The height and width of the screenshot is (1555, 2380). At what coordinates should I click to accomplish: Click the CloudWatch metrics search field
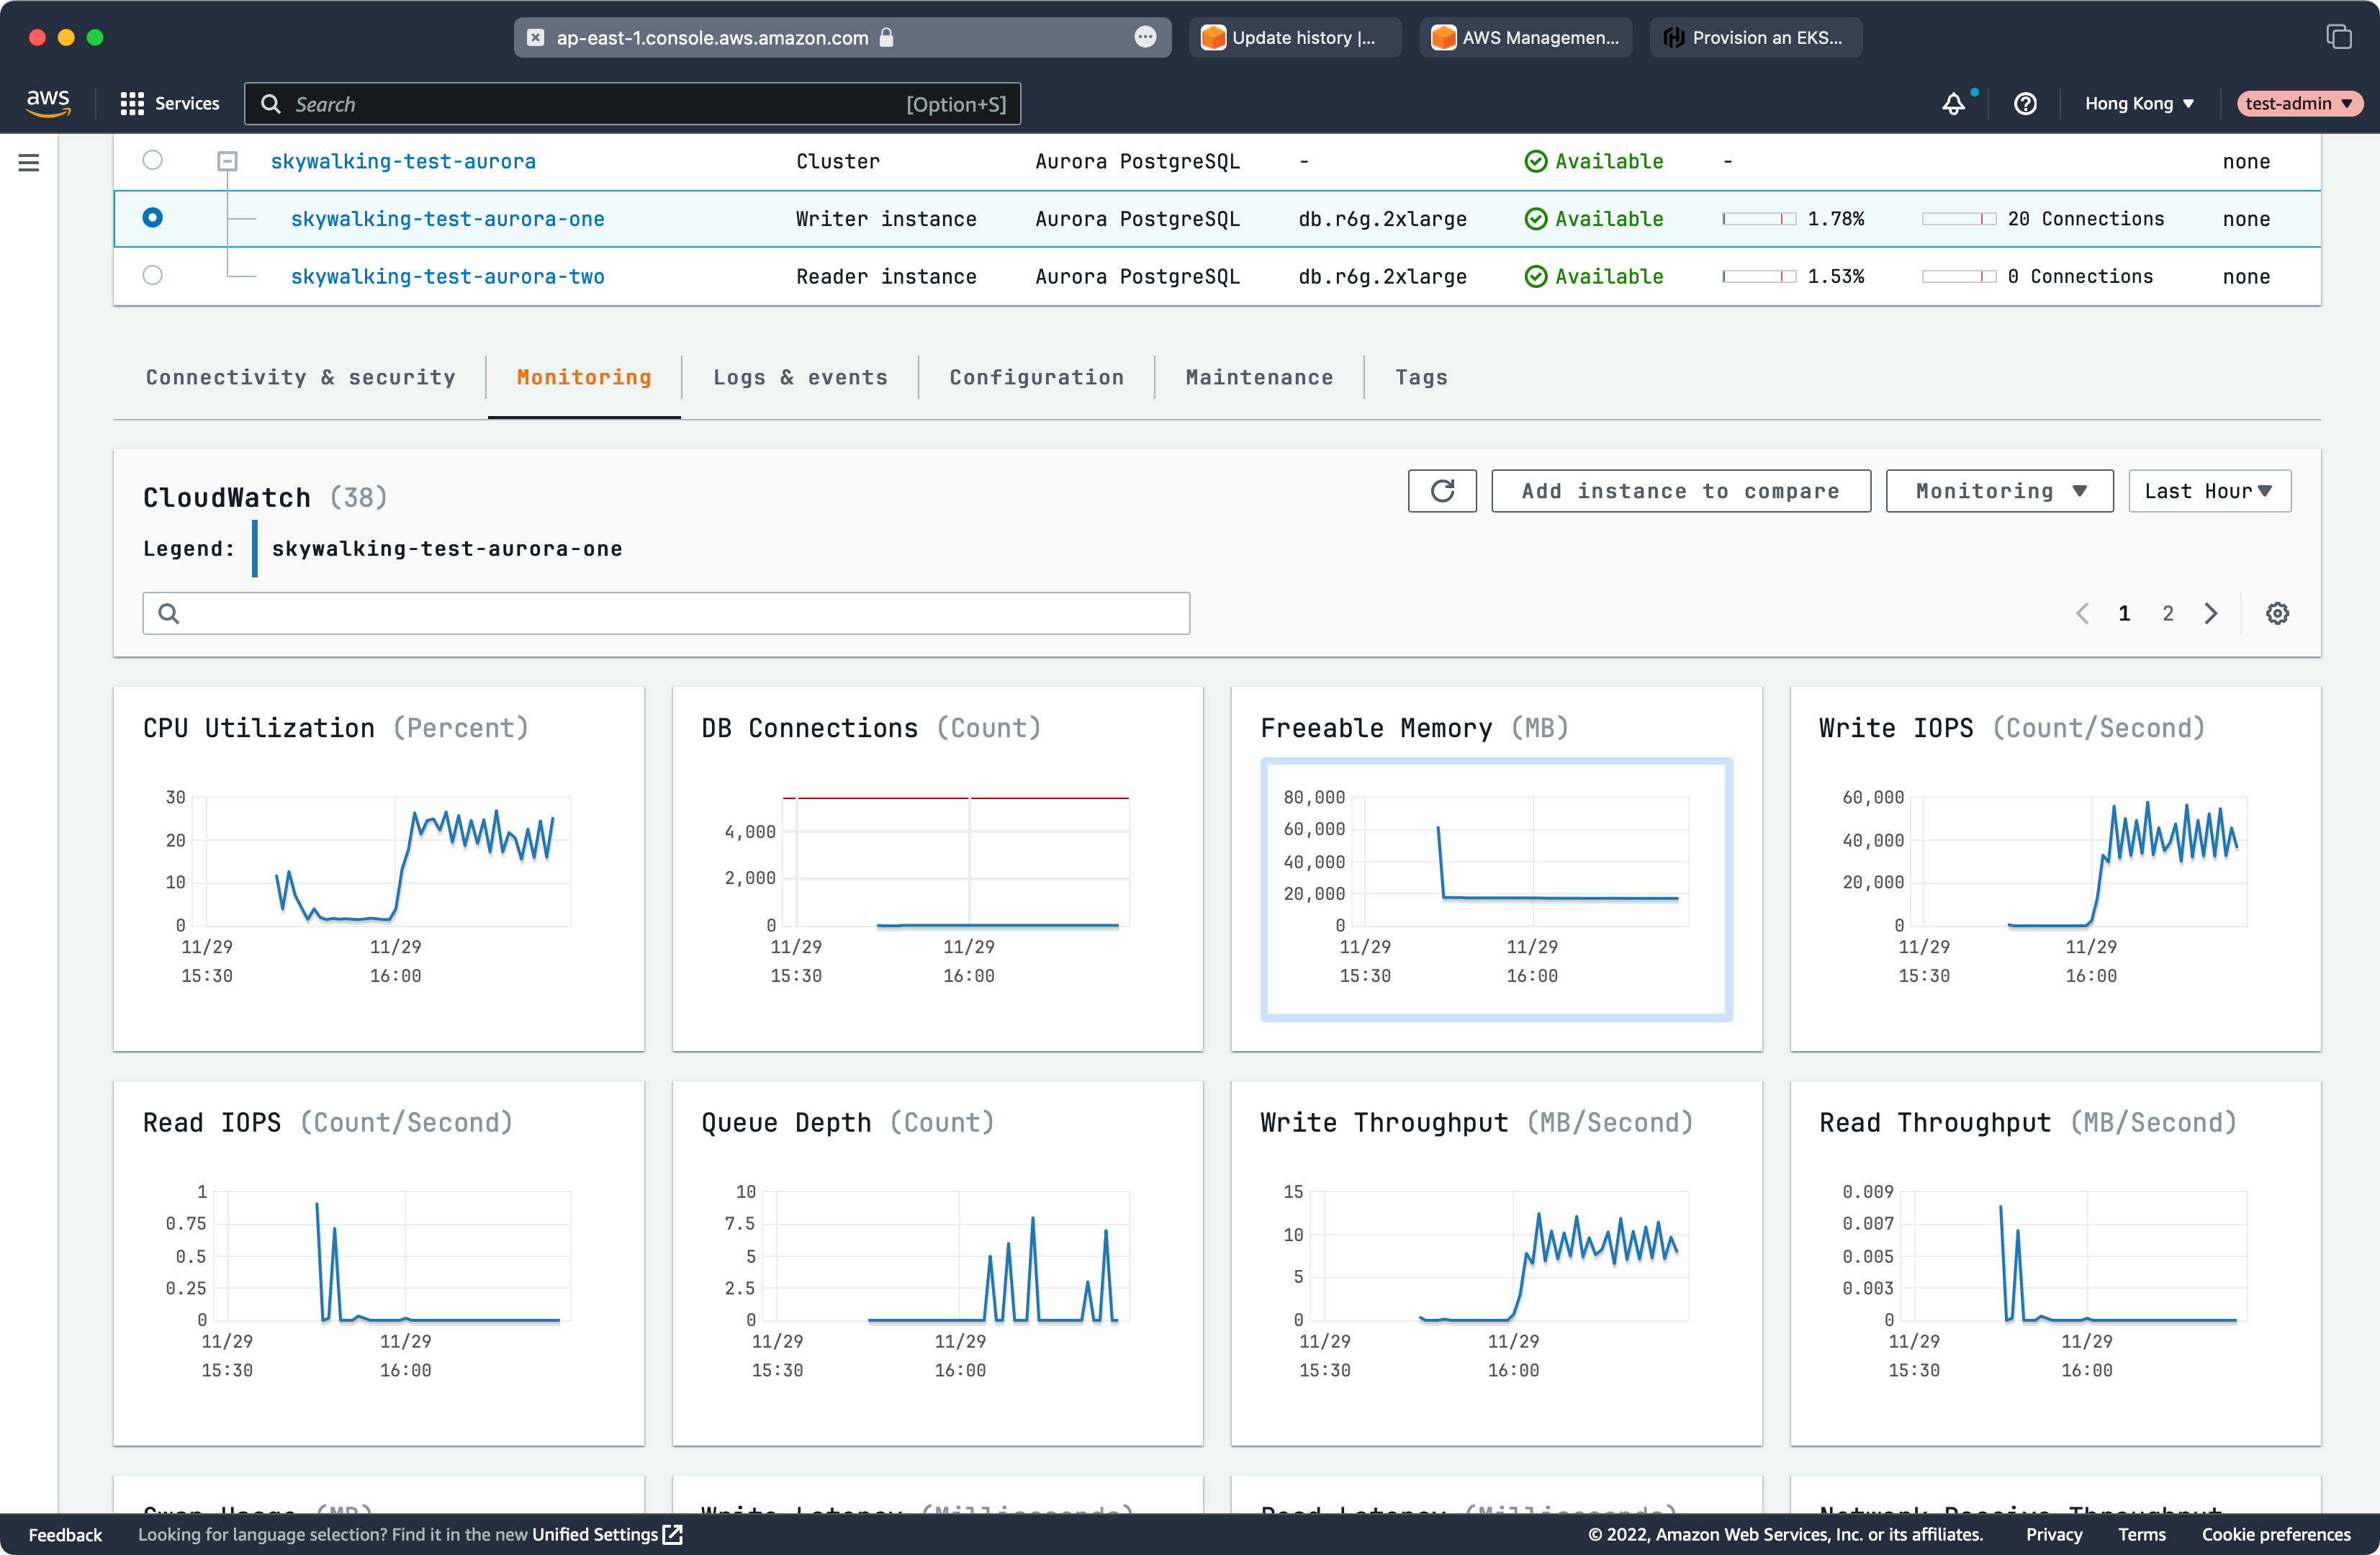[666, 613]
